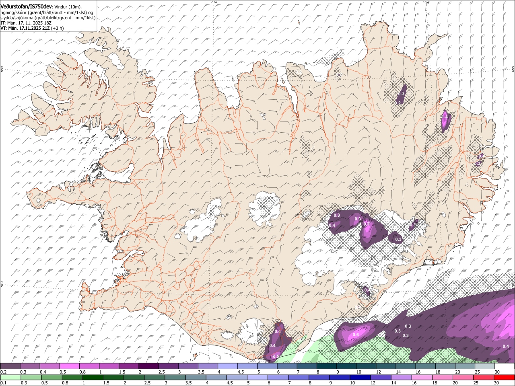Select the darkest purple 2 swatch in top legend row
The image size is (515, 386).
click(148, 366)
